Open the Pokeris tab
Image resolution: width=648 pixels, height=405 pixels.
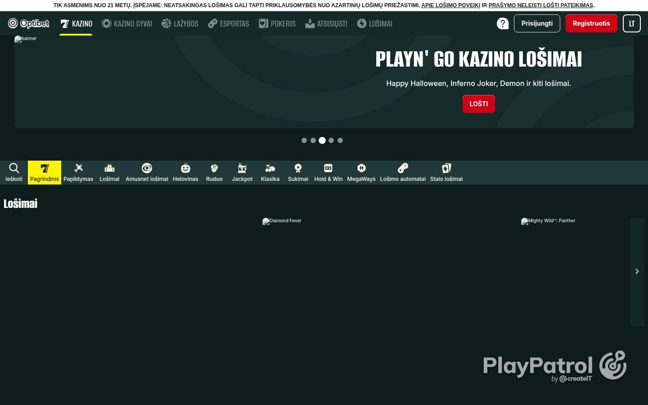(x=277, y=23)
